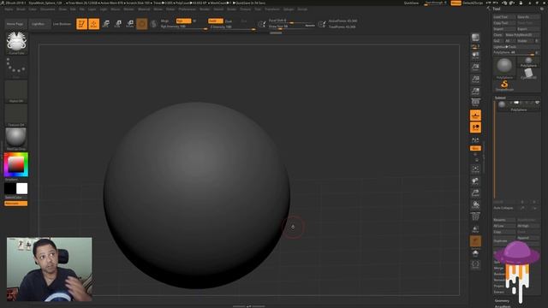Toggle PolyF wireframe display icon

(x=475, y=216)
